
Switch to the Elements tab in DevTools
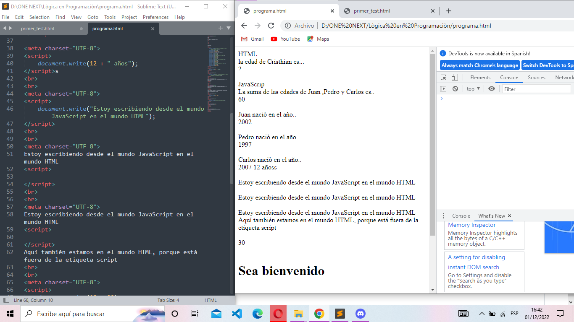point(480,78)
